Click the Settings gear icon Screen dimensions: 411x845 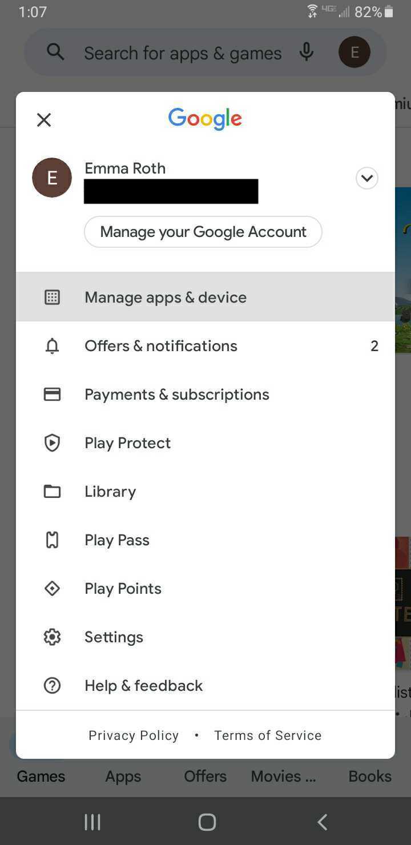click(x=52, y=637)
